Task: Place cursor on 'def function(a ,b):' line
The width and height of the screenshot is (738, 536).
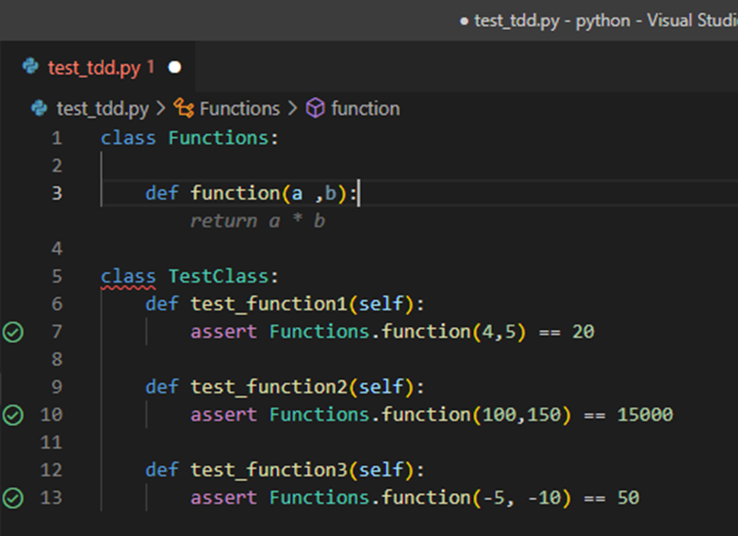Action: tap(252, 193)
